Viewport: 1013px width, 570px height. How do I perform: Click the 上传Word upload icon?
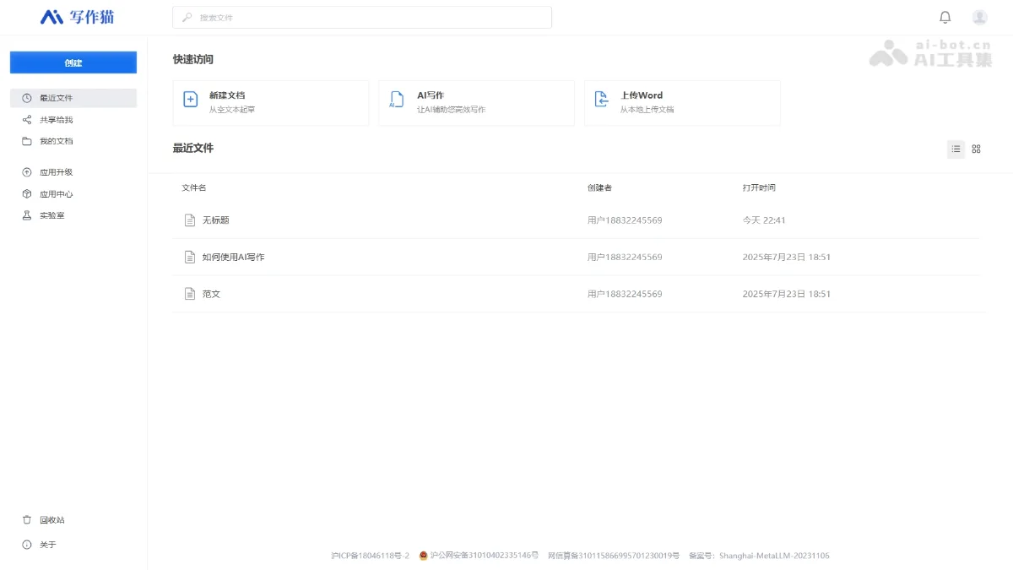(602, 100)
